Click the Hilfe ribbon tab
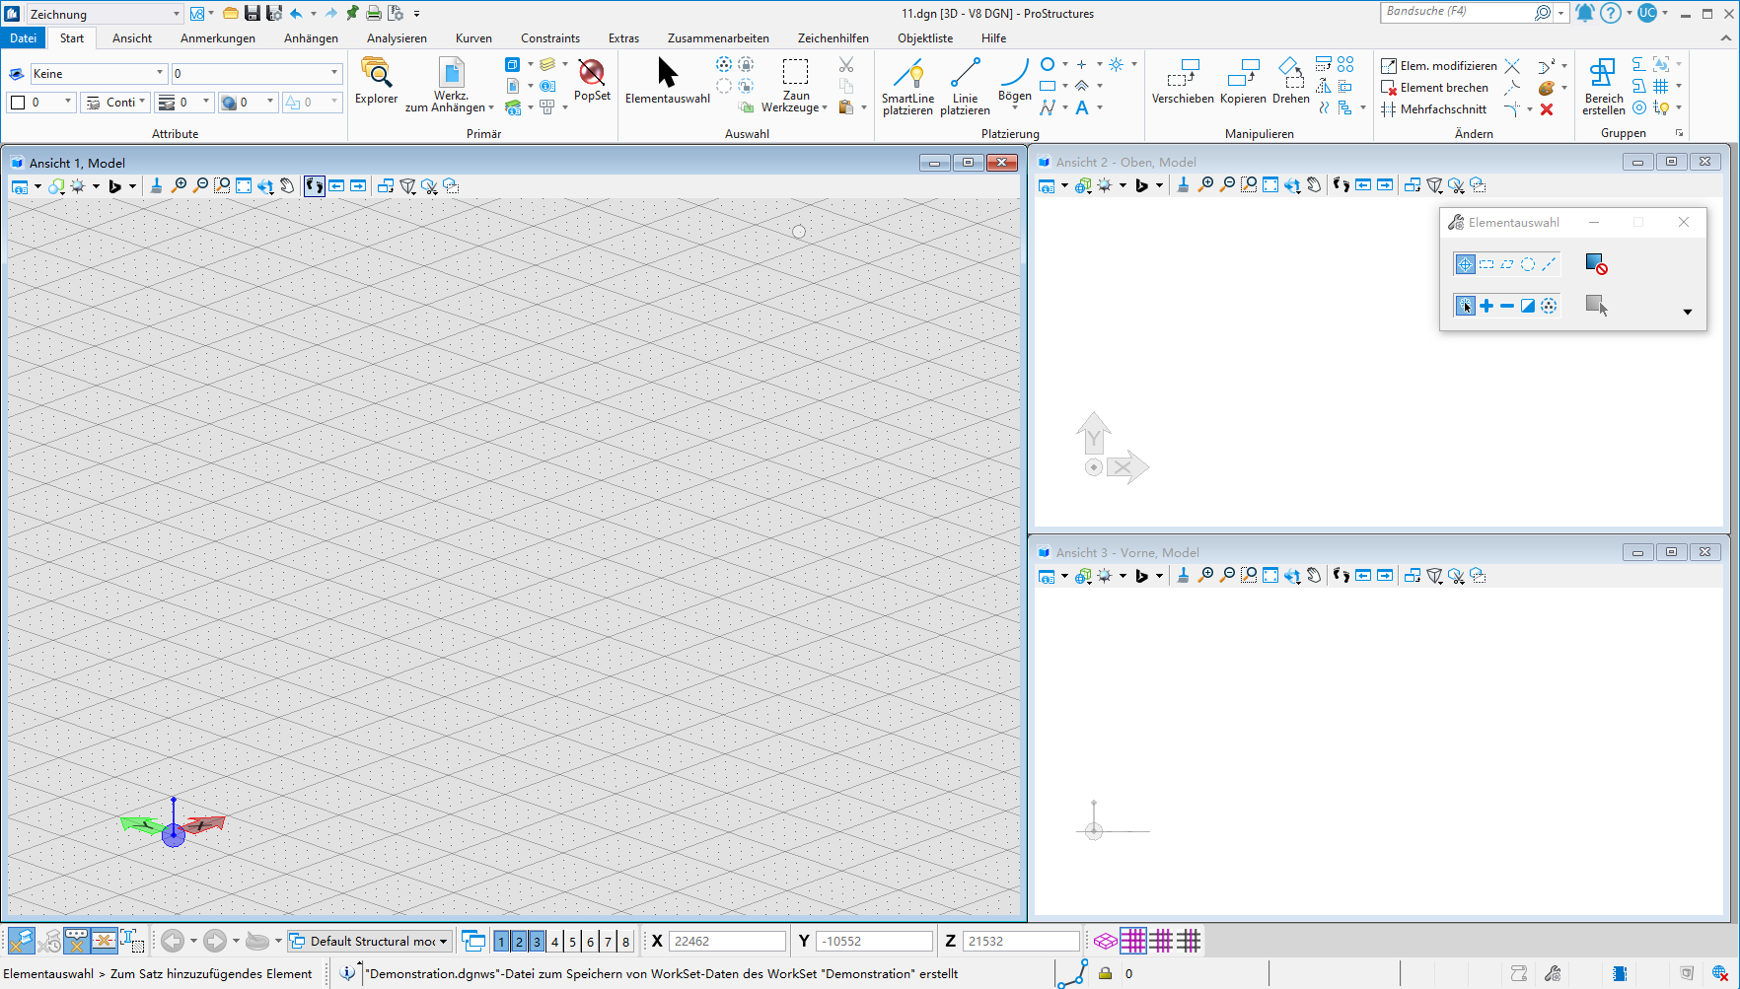1740x989 pixels. (x=993, y=38)
